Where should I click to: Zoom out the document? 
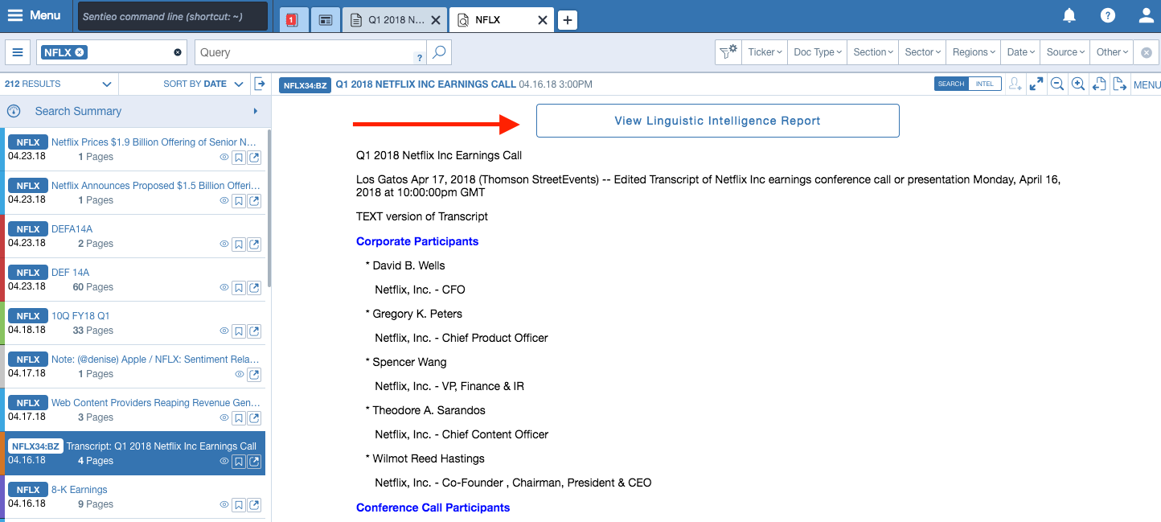[x=1057, y=84]
